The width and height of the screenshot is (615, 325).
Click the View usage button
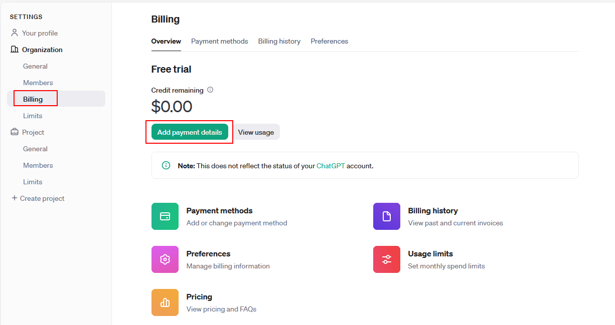click(x=256, y=132)
